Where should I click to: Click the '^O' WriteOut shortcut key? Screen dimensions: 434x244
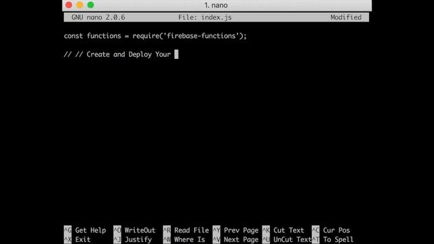117,230
